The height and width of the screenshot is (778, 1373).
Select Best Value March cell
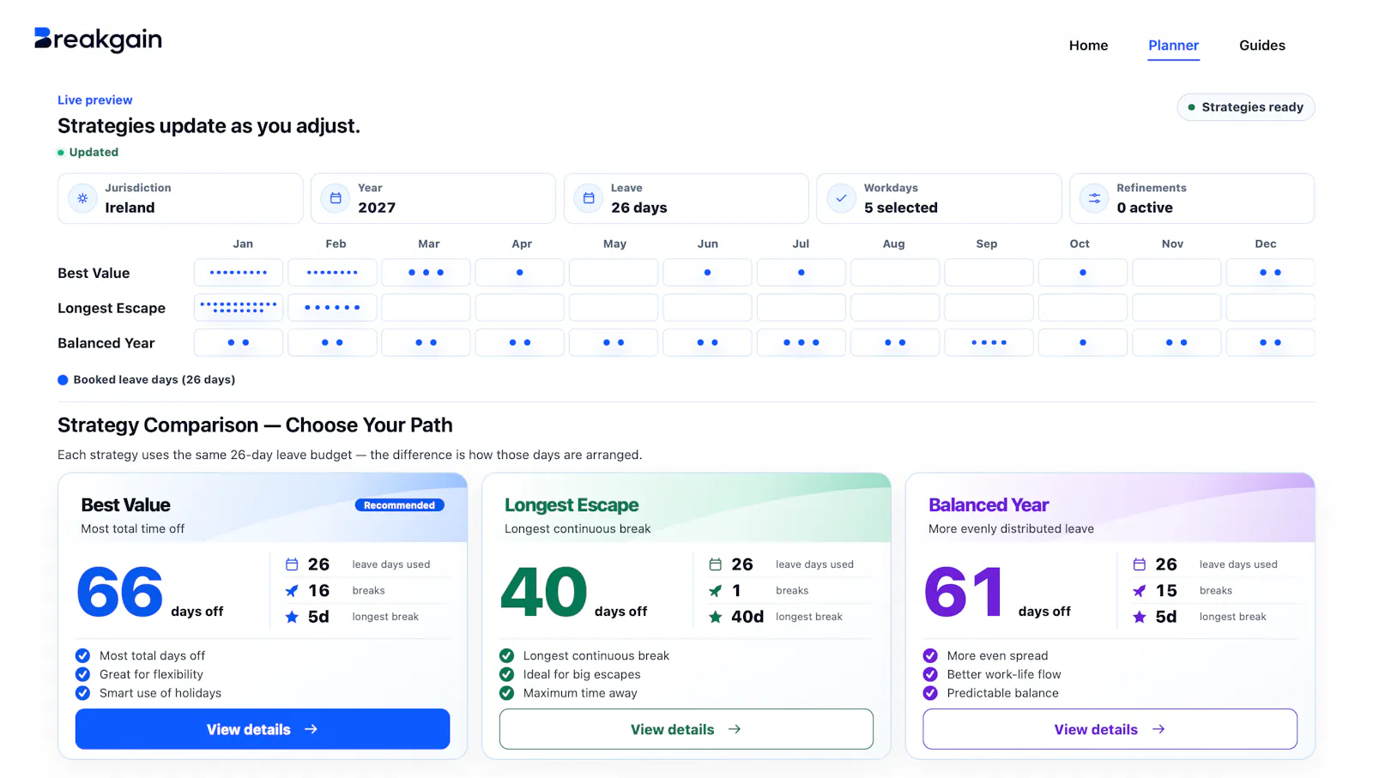pos(426,273)
